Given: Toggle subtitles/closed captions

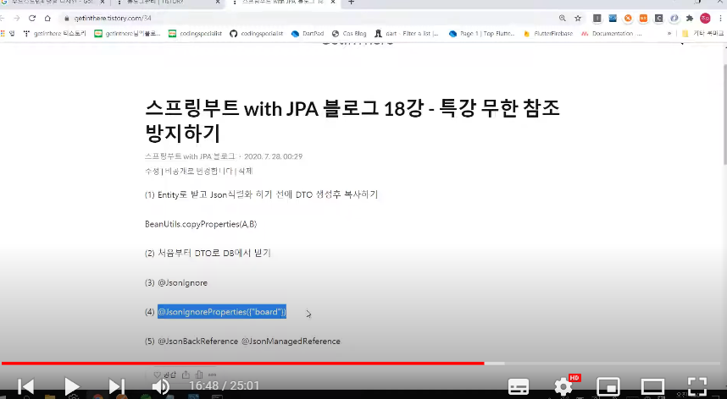Looking at the screenshot, I should [519, 386].
